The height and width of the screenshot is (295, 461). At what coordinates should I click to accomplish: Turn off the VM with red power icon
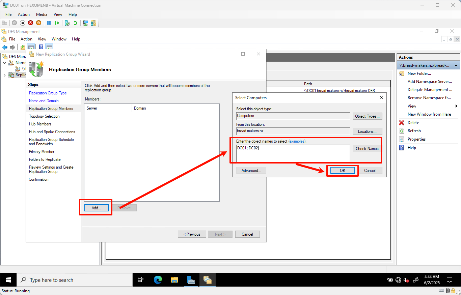30,23
